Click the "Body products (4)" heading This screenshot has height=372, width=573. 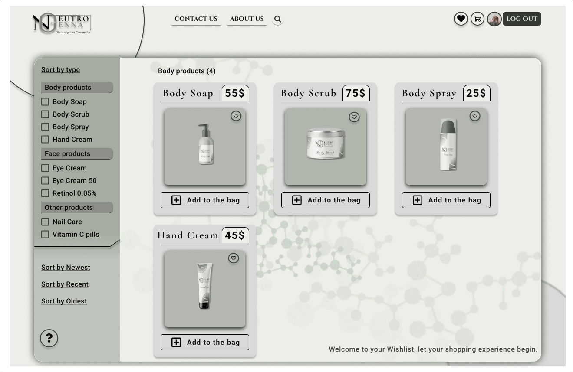click(187, 71)
